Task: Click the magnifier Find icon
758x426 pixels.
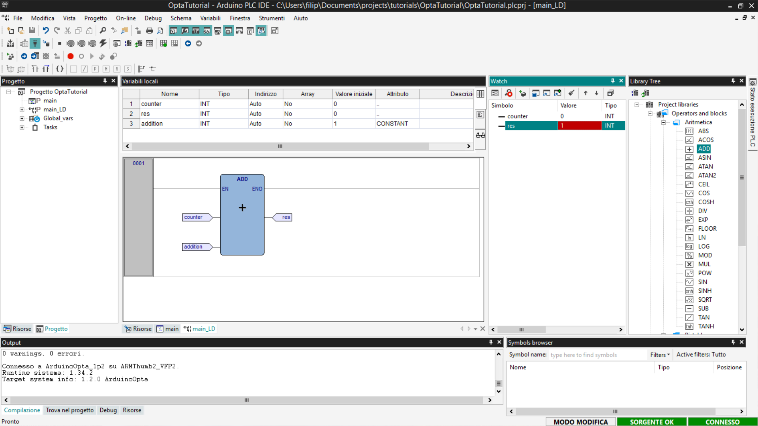Action: [103, 31]
